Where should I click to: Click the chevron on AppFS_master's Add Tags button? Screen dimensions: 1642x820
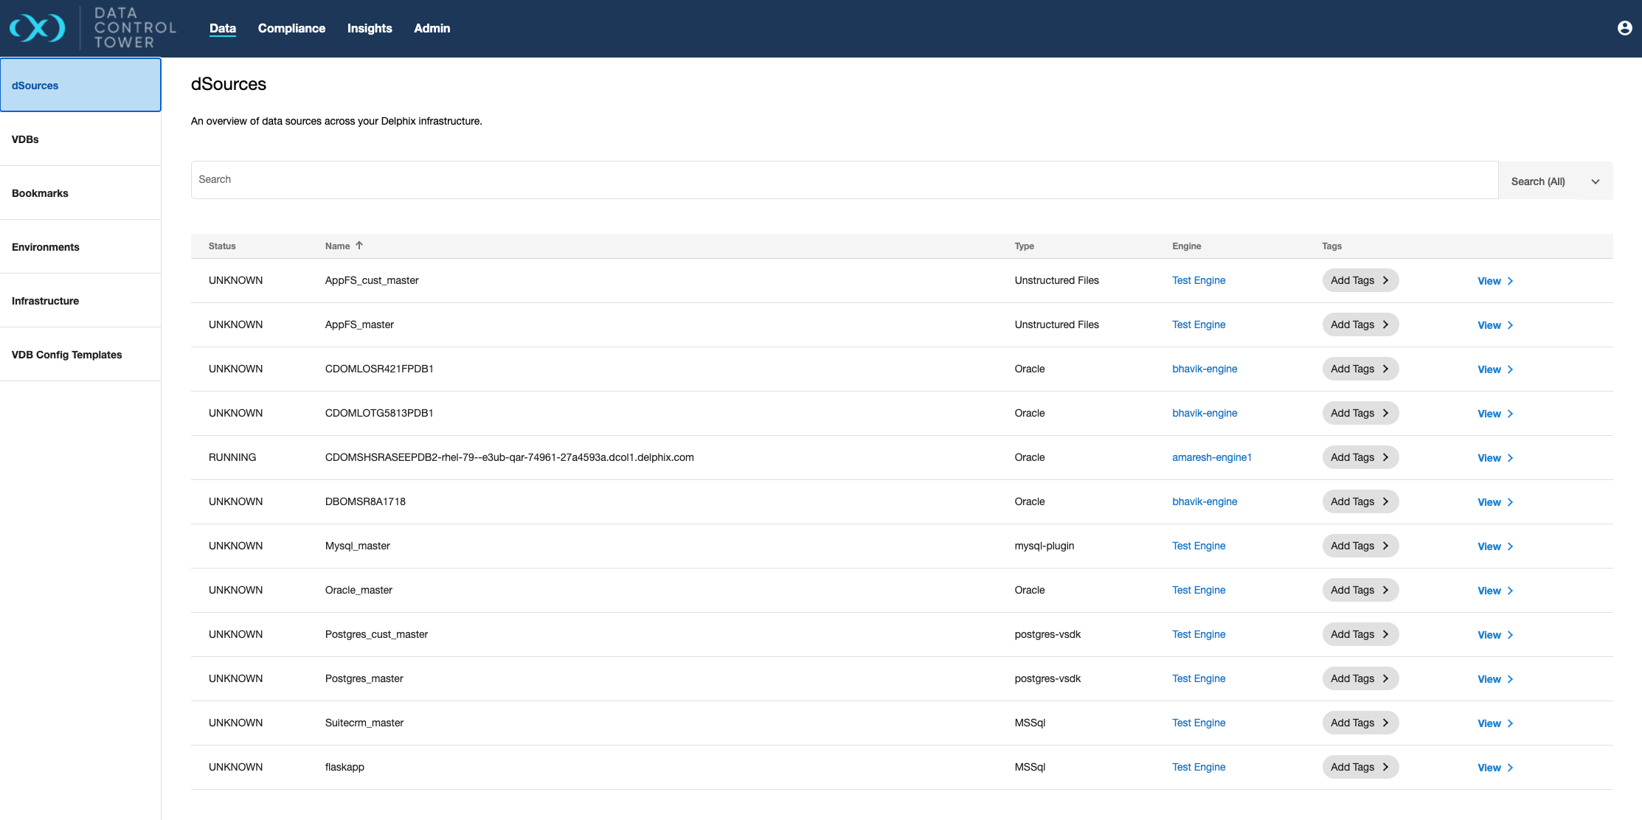(x=1385, y=324)
